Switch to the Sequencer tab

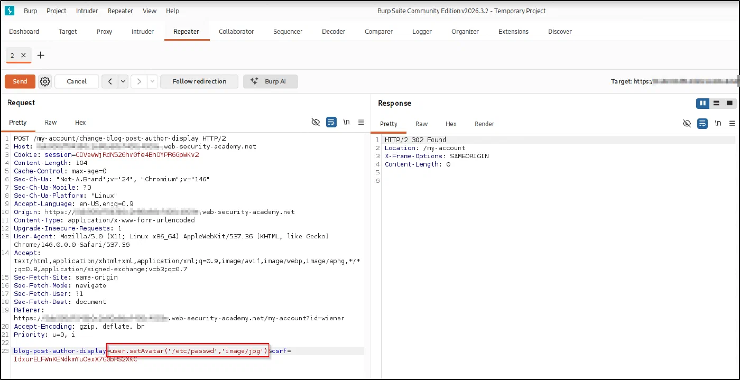tap(288, 32)
